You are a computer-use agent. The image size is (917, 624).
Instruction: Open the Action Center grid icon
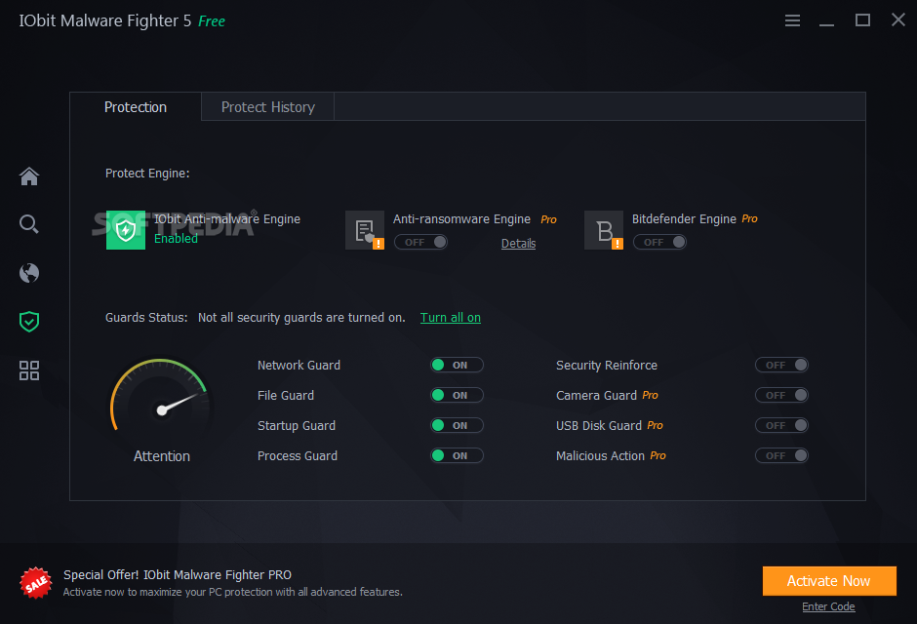click(29, 370)
